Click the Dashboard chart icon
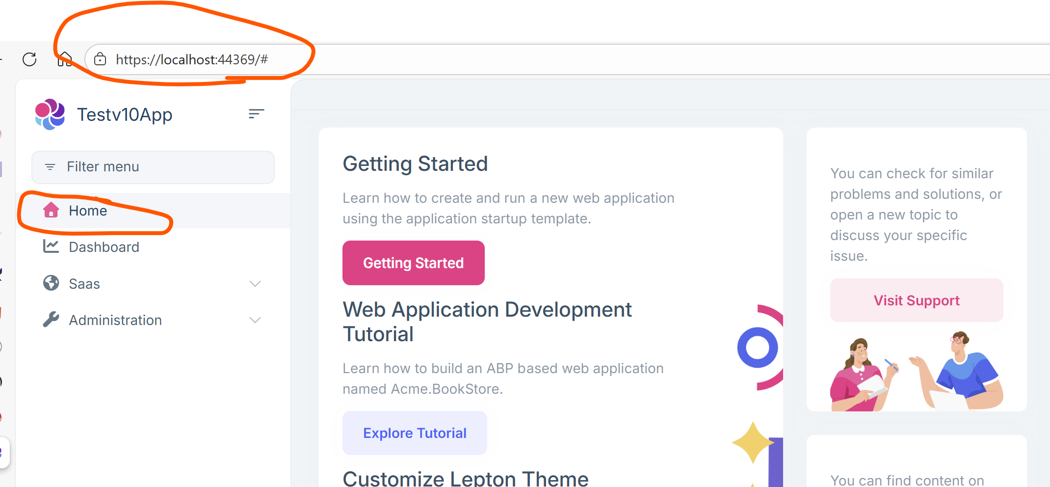 pyautogui.click(x=51, y=246)
